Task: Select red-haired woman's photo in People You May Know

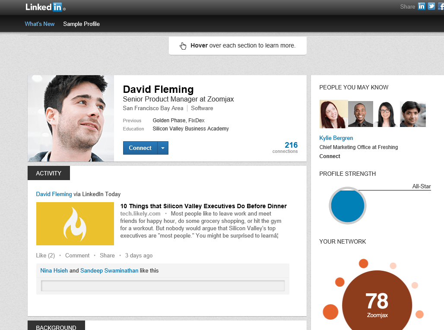Action: click(x=333, y=114)
